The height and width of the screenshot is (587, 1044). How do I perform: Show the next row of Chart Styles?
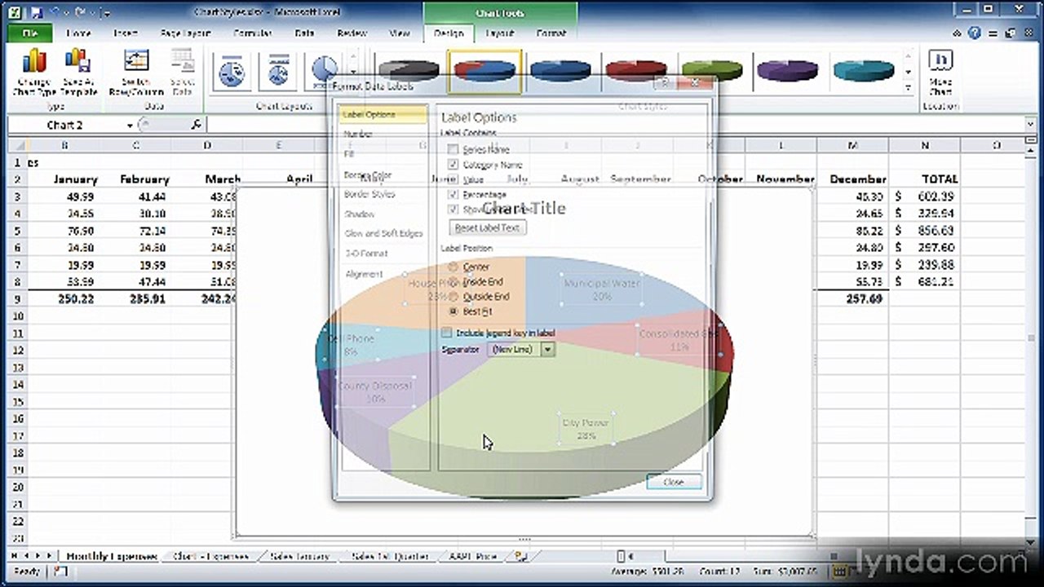coord(909,72)
